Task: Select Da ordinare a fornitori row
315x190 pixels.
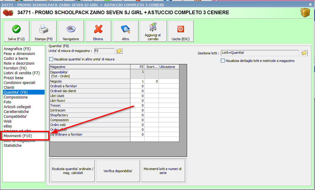Action: coord(90,134)
